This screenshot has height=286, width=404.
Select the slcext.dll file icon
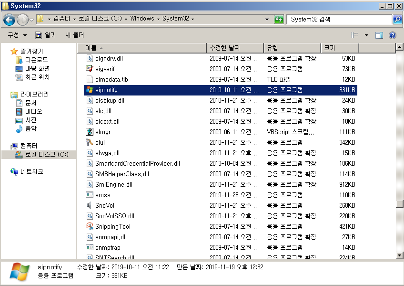point(90,121)
